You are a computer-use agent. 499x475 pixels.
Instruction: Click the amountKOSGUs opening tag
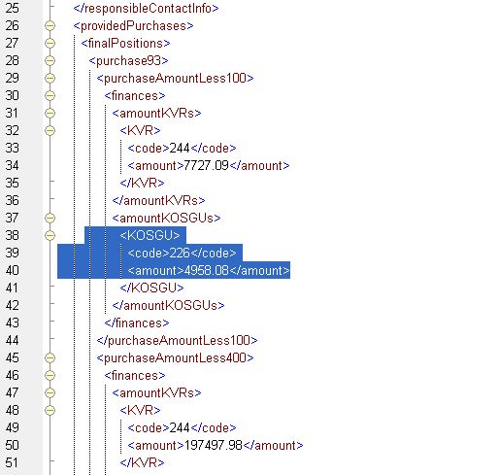click(166, 219)
